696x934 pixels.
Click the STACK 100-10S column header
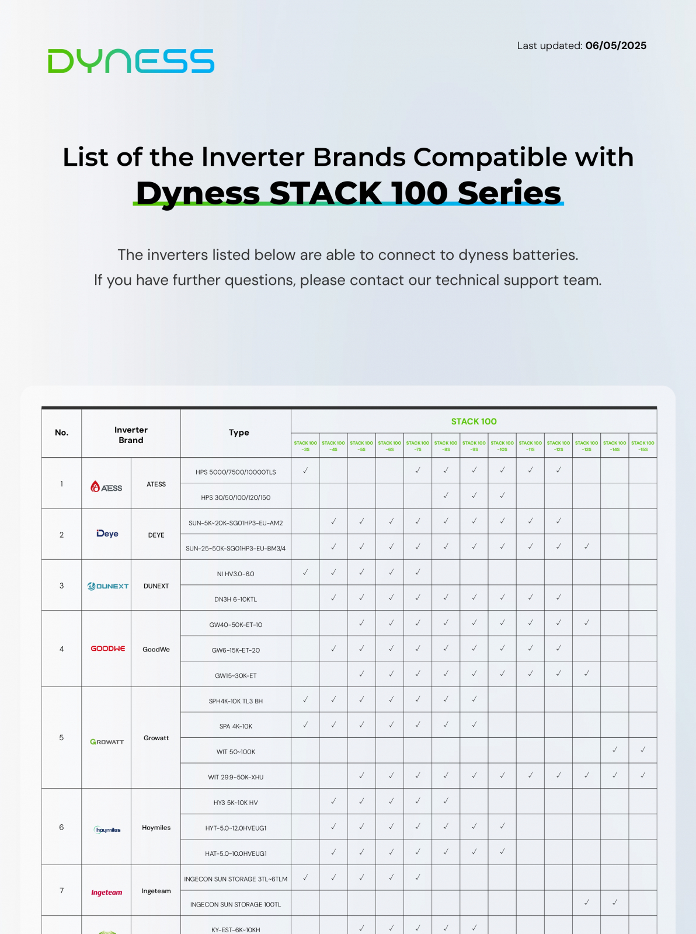(502, 446)
